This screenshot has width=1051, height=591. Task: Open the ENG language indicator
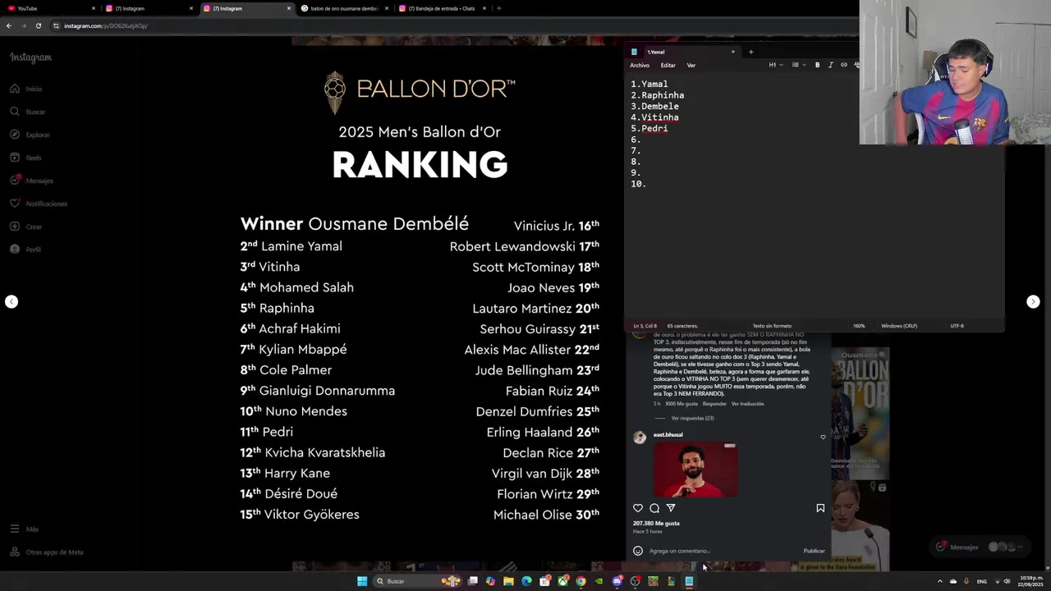click(x=981, y=581)
